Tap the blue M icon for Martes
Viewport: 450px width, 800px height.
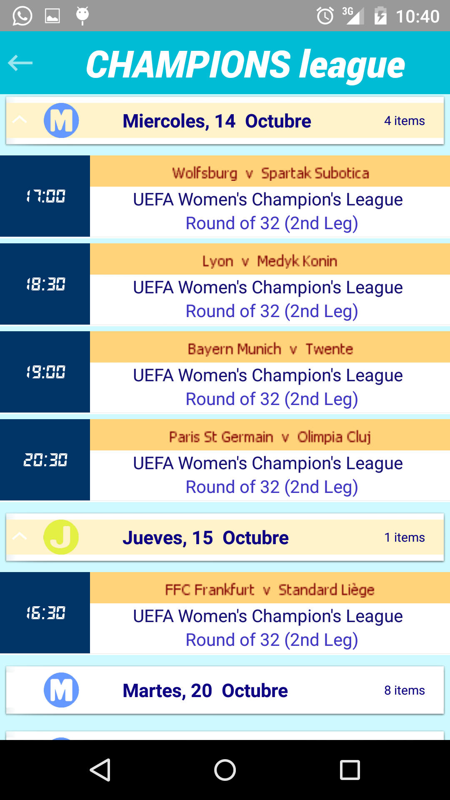61,690
